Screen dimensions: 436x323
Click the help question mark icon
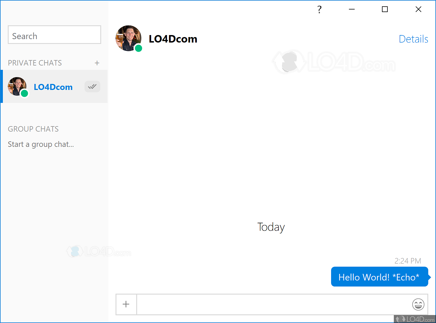319,9
